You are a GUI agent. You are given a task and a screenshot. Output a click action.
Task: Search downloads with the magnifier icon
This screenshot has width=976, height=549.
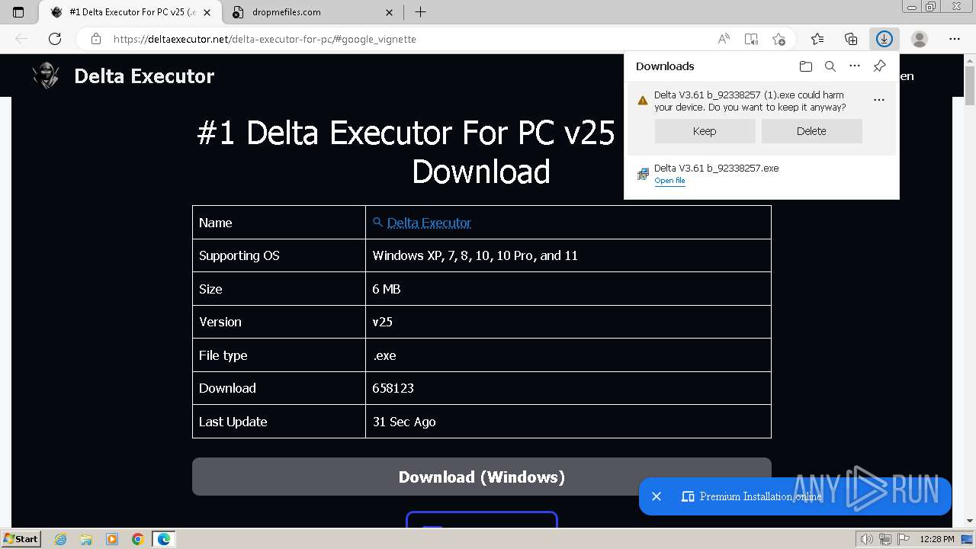[830, 66]
